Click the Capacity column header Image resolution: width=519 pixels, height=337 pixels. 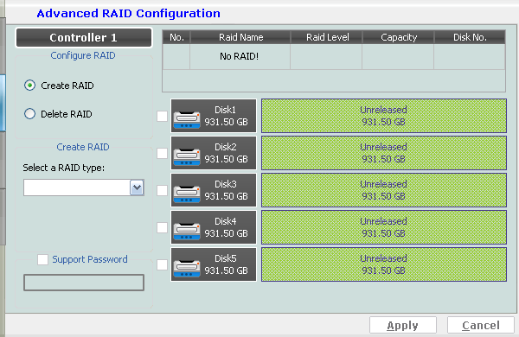click(x=399, y=37)
